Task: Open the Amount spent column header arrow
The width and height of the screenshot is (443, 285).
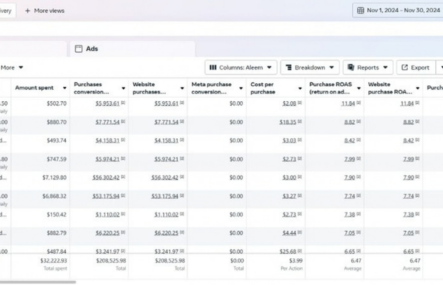Action: (65, 88)
